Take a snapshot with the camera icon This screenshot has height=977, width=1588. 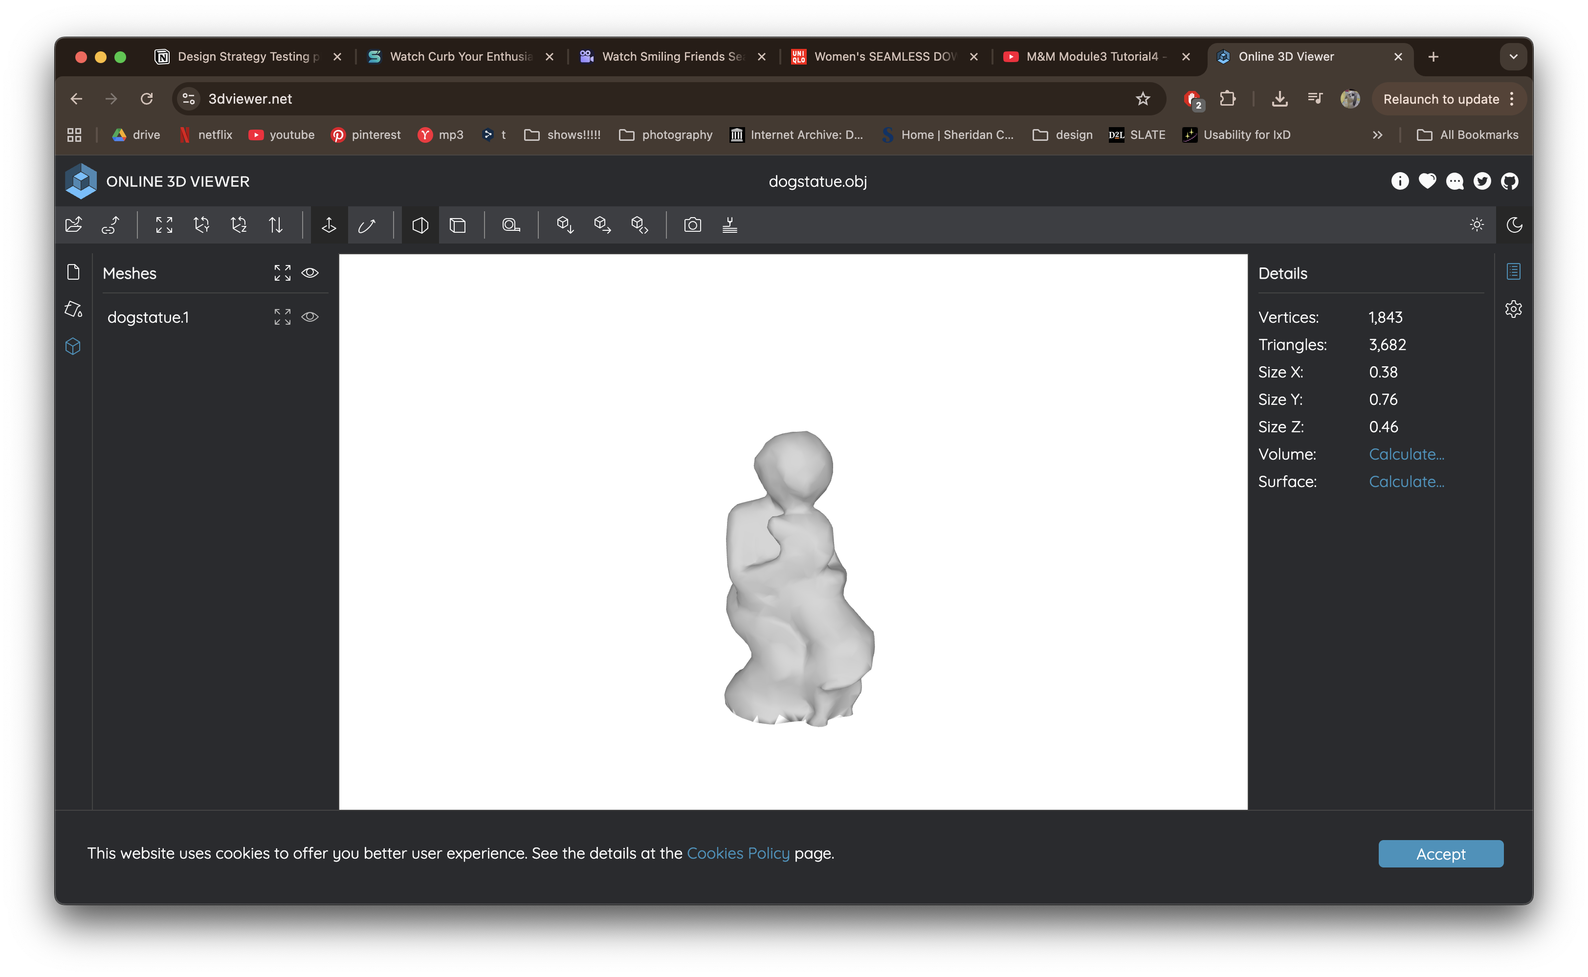[x=692, y=225]
